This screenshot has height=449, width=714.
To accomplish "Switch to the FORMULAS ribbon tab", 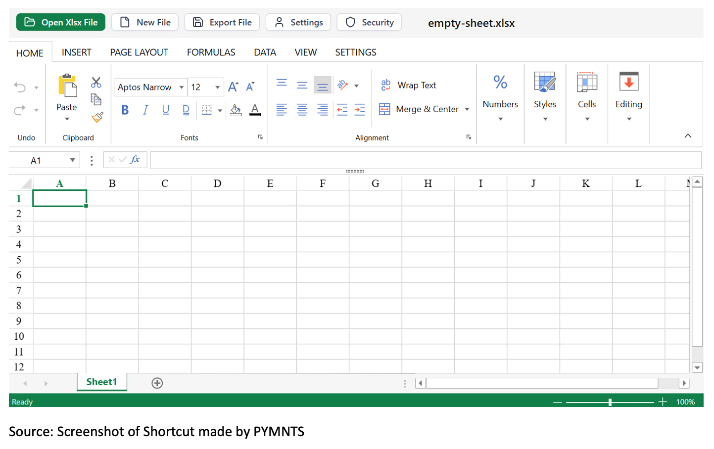I will click(x=211, y=52).
